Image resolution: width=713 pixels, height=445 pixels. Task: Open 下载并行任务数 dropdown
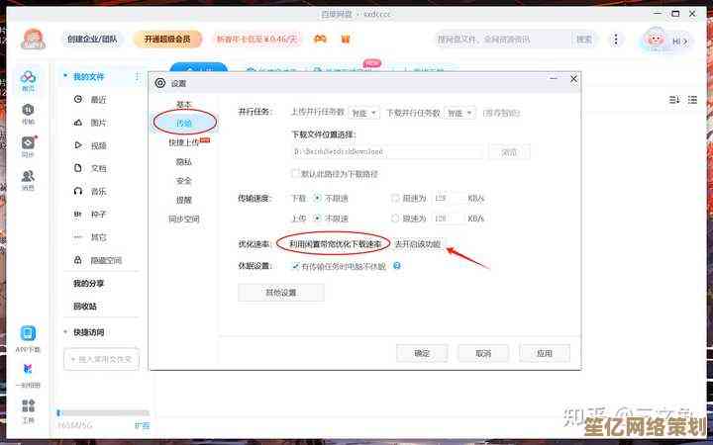coord(458,113)
